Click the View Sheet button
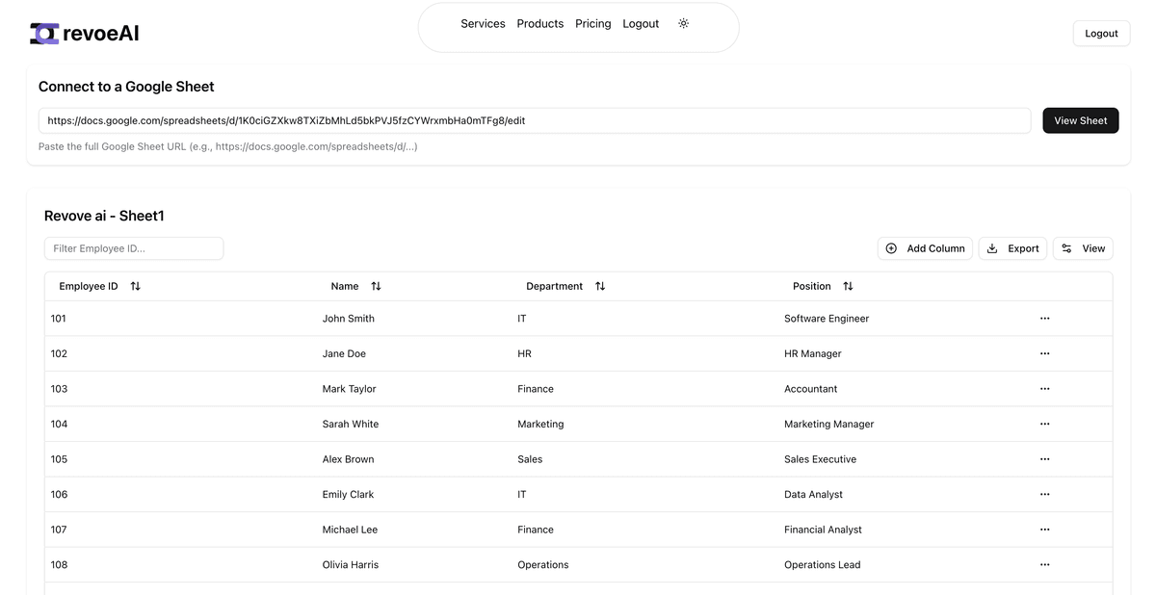1156x595 pixels. [1080, 120]
